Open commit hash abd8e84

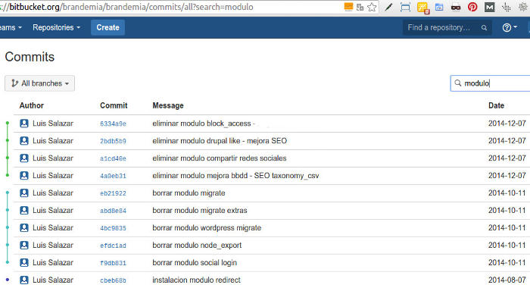click(113, 211)
